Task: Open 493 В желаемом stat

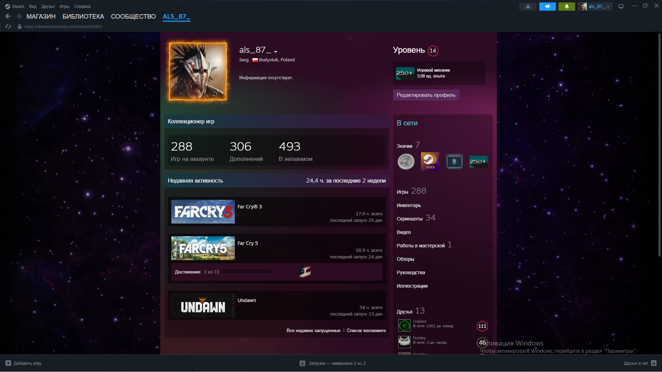Action: click(295, 151)
